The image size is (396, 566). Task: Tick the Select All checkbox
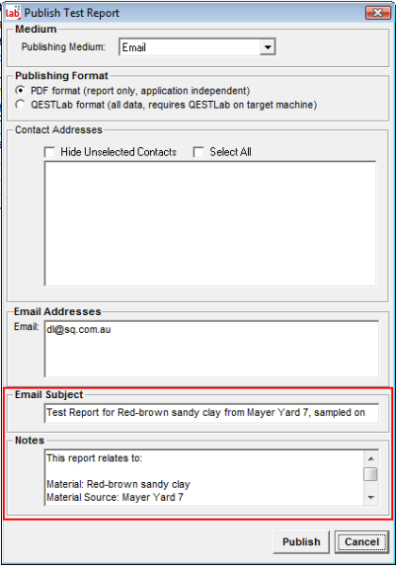pos(198,152)
